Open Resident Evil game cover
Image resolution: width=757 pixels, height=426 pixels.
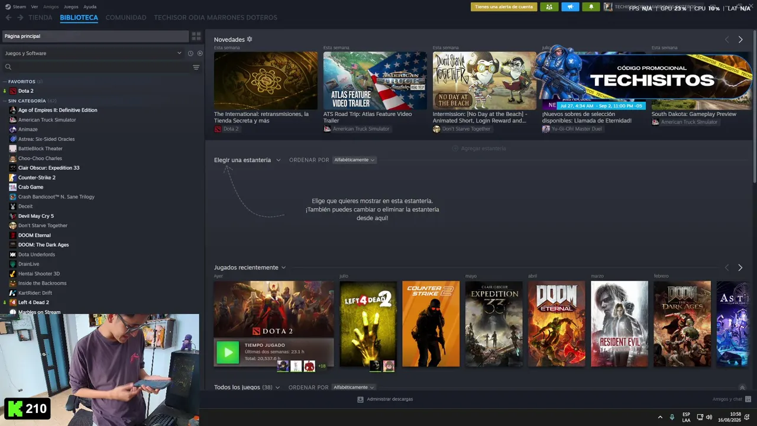point(619,324)
